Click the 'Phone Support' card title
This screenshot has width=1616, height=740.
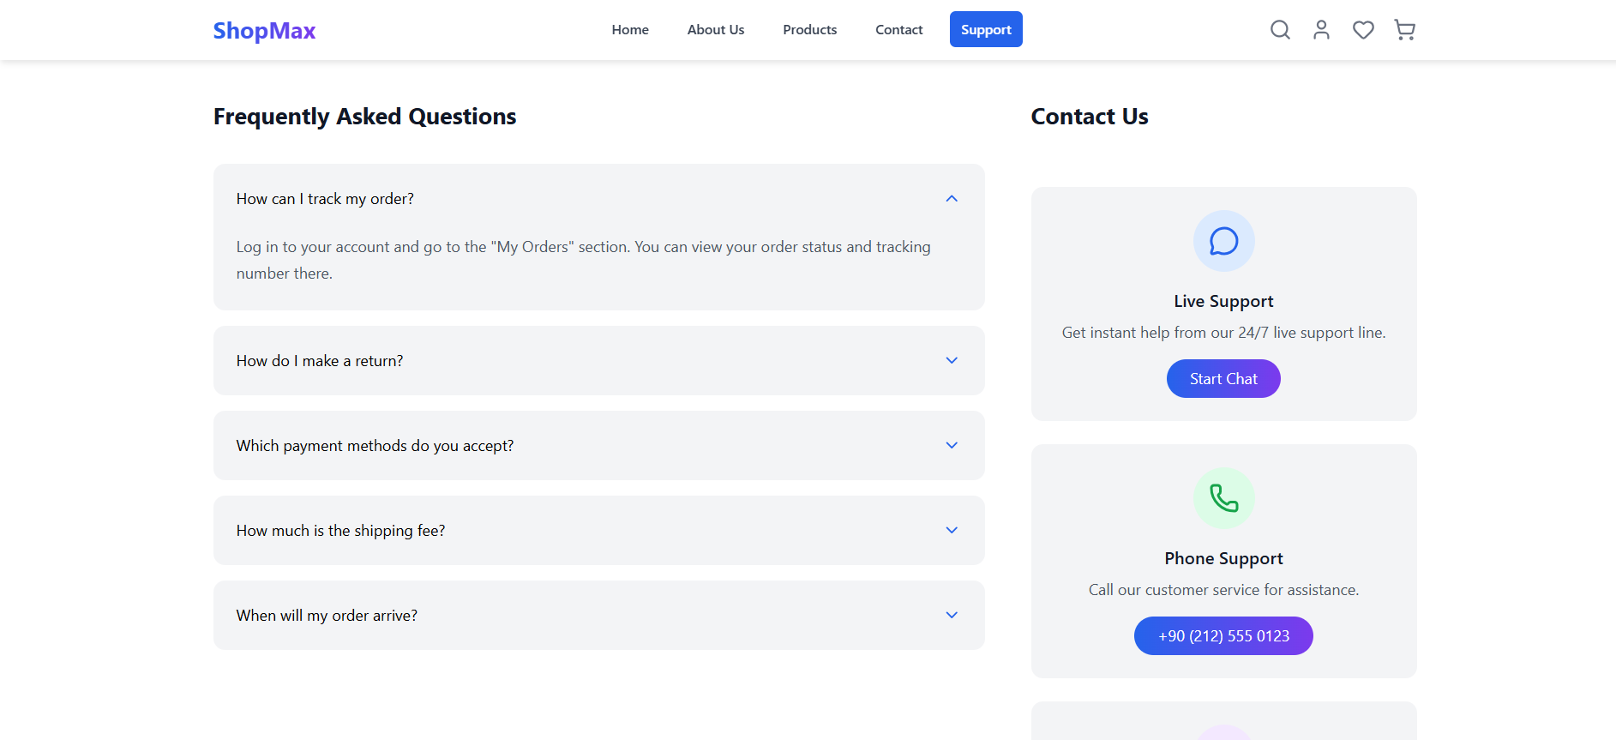tap(1223, 558)
